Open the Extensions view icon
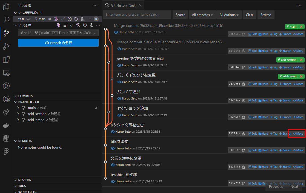 (6, 59)
